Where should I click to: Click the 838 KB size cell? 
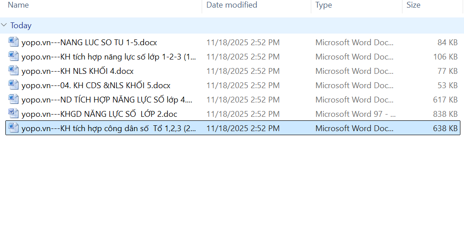446,114
